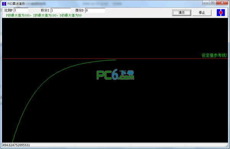Click the 积分I label
This screenshot has width=230, height=149.
(x=45, y=10)
